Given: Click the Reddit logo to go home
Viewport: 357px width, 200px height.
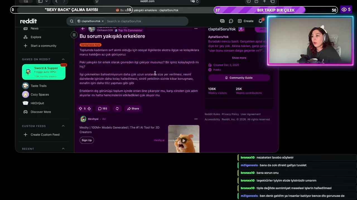Looking at the screenshot, I should click(x=28, y=21).
